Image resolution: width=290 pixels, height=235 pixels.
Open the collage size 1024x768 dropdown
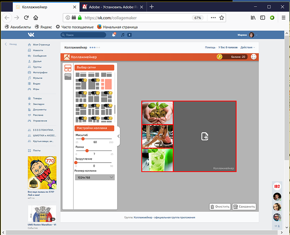95,177
